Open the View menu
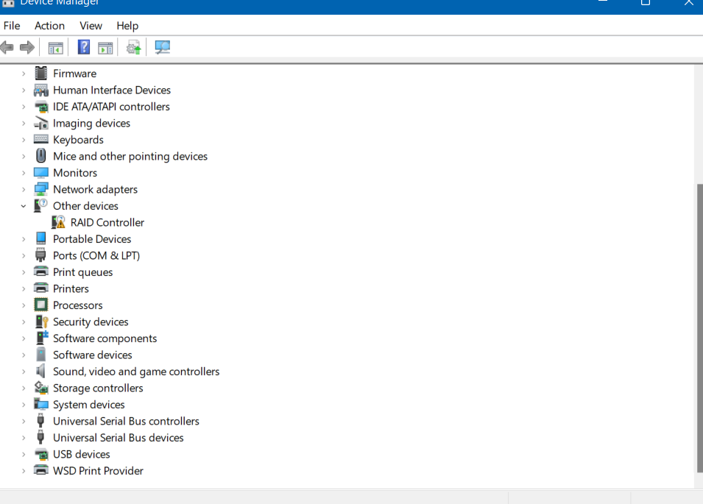703x504 pixels. point(91,25)
